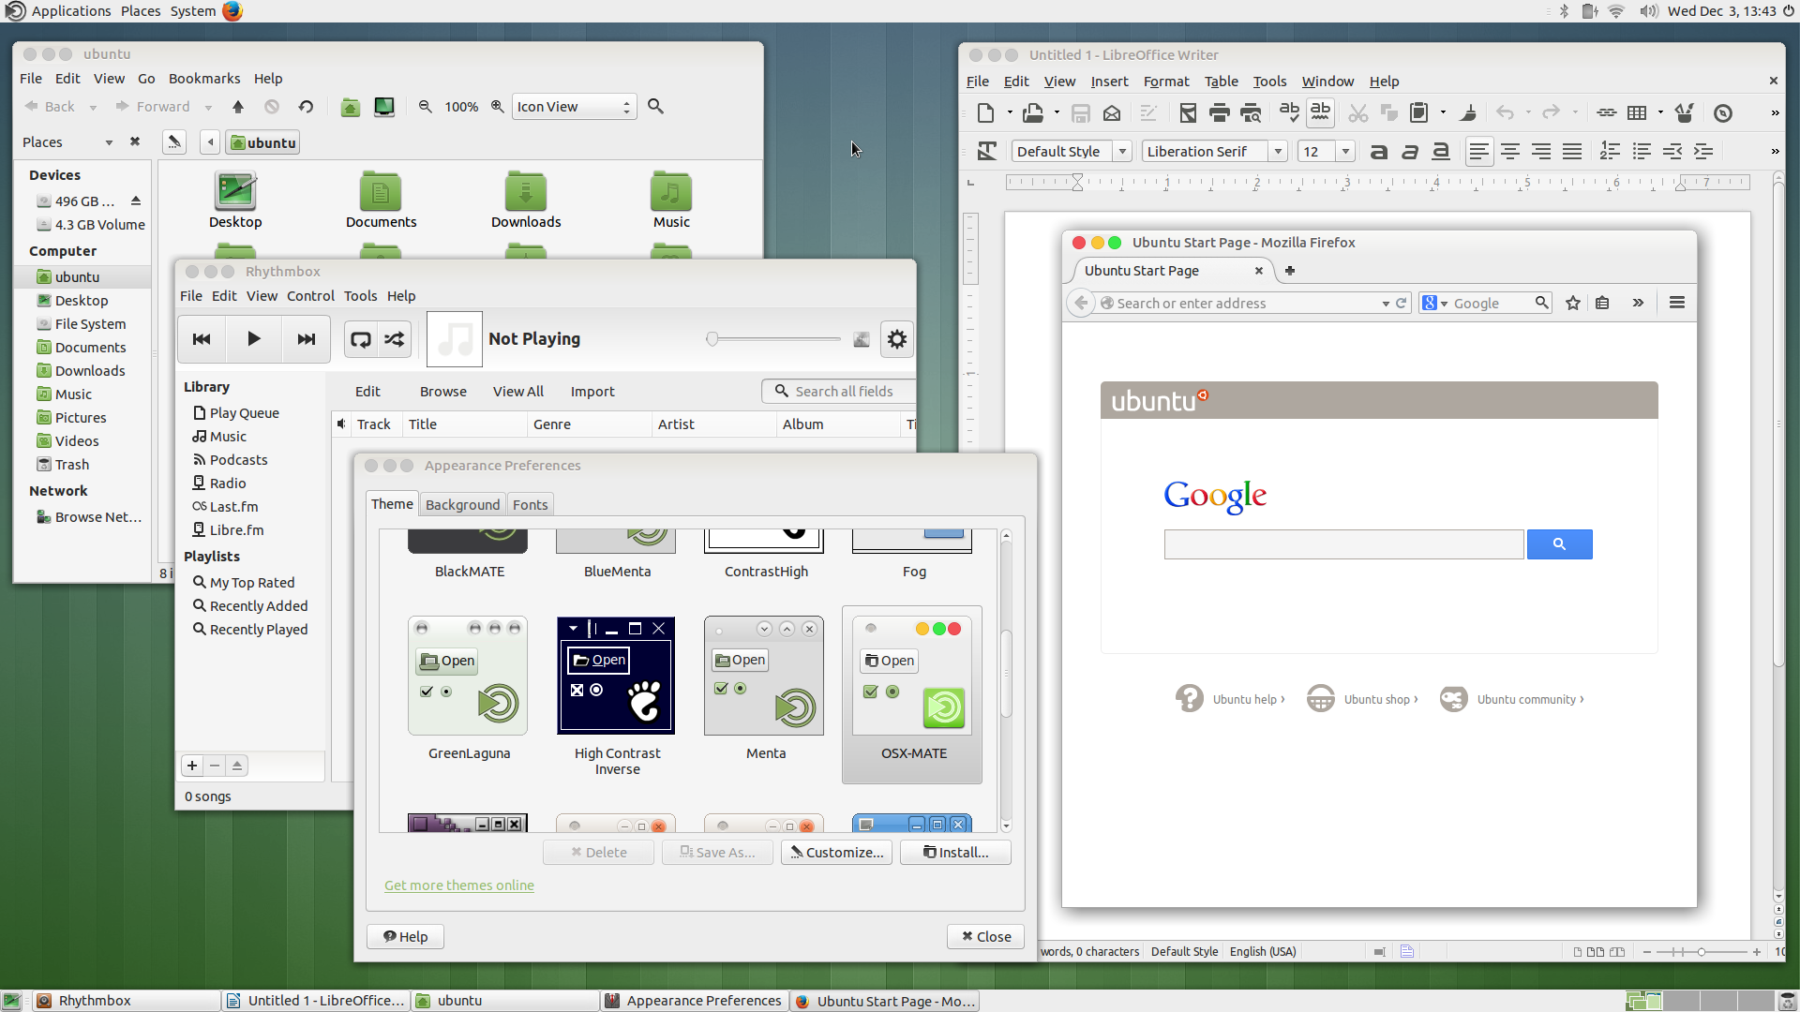Click the Insert Table icon in LibreOffice toolbar

click(x=1636, y=112)
